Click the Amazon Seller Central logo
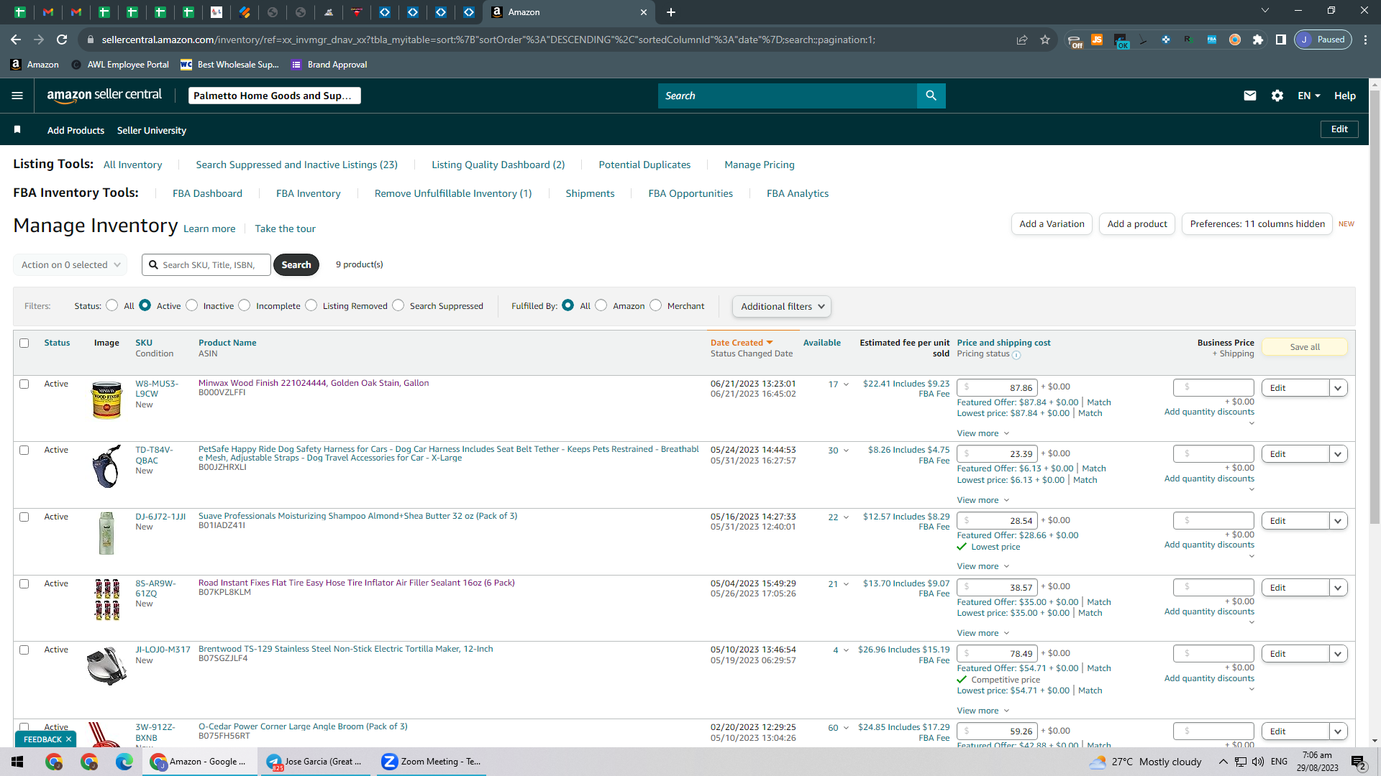This screenshot has height=776, width=1381. [104, 96]
